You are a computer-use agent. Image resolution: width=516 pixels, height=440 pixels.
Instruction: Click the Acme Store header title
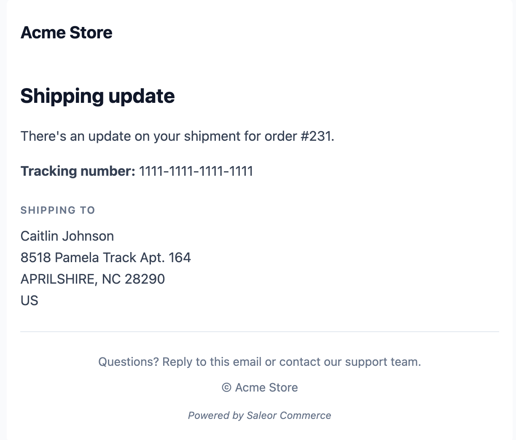[66, 33]
